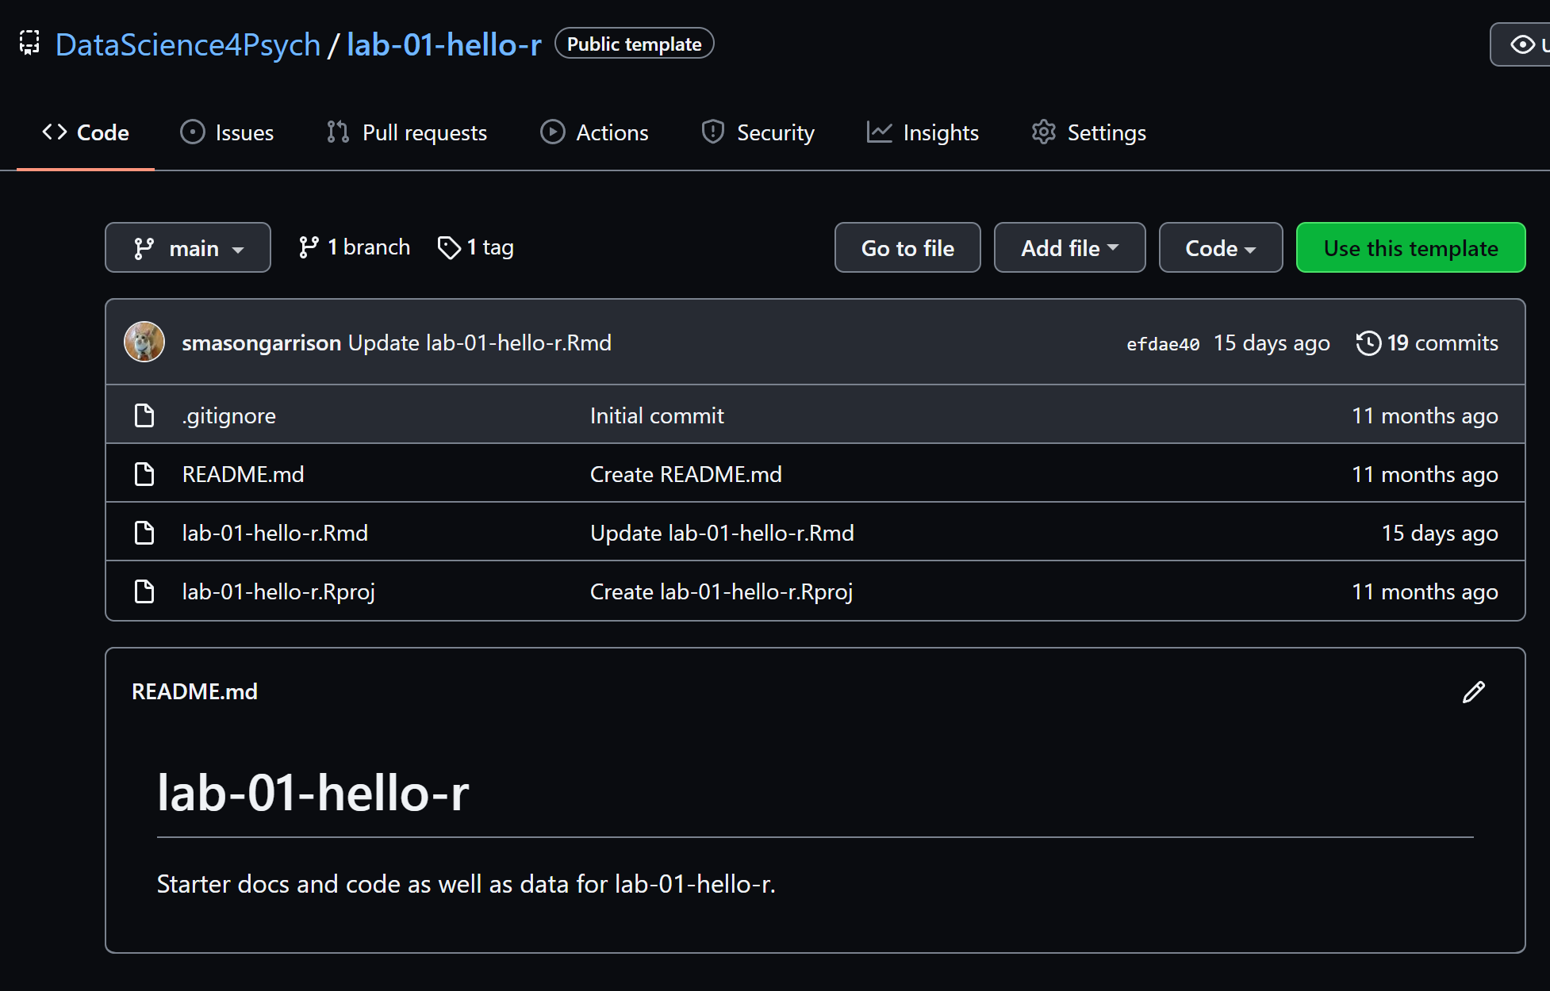Screen dimensions: 1550x991
Task: Click the smasongarrison avatar thumbnail
Action: point(144,342)
